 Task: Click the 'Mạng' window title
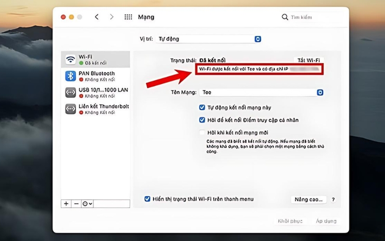[x=146, y=17]
